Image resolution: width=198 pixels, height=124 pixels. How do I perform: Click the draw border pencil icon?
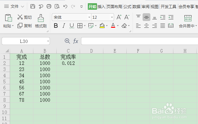[x=91, y=26]
